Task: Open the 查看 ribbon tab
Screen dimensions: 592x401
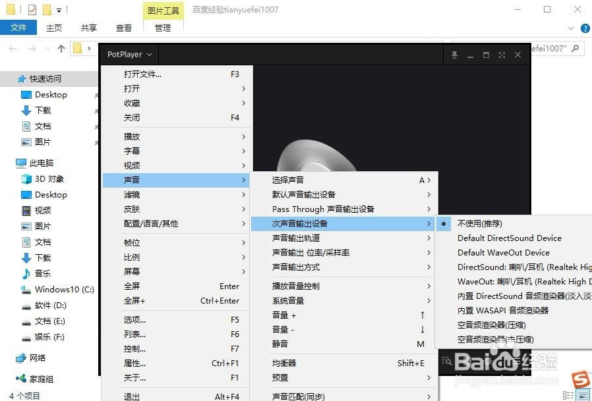Action: [x=124, y=28]
